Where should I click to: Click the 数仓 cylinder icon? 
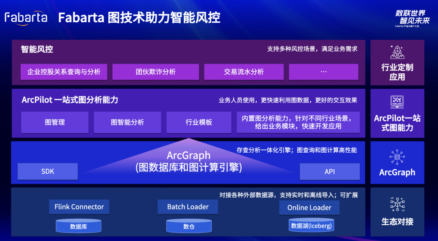[189, 226]
